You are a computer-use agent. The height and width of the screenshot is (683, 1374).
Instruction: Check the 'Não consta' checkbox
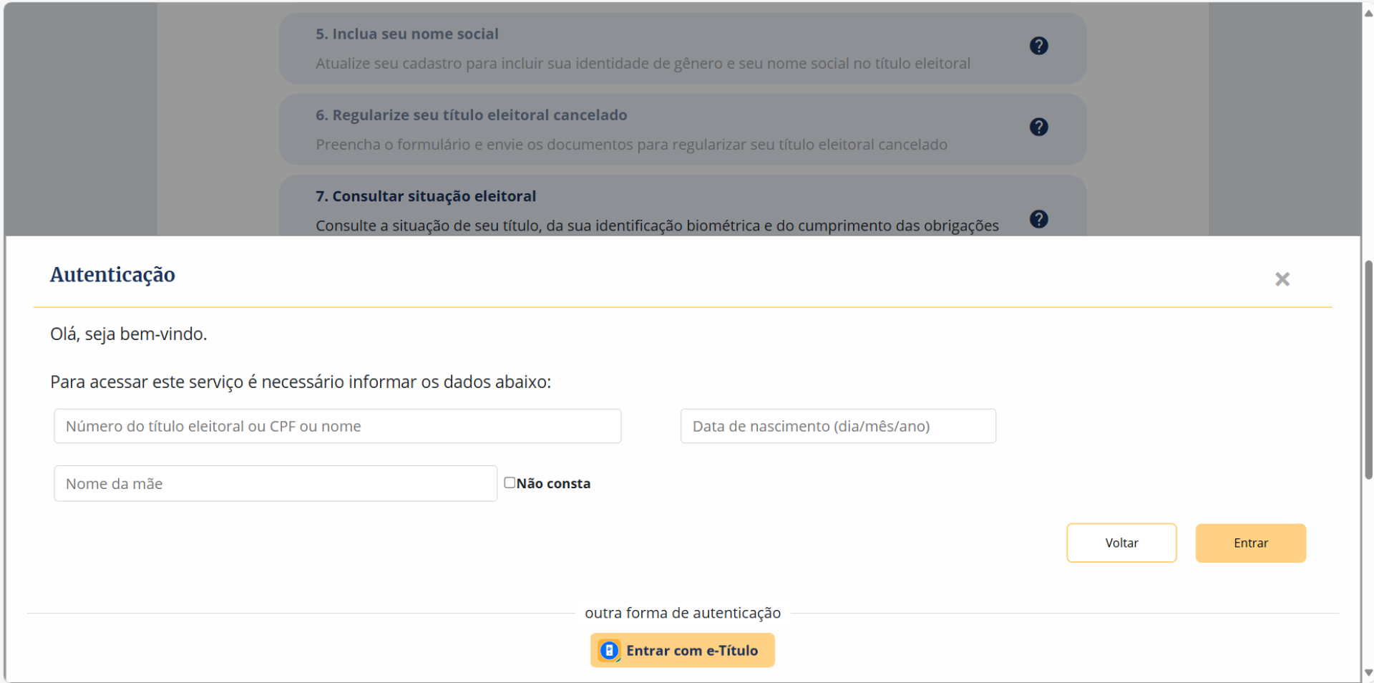(x=510, y=483)
